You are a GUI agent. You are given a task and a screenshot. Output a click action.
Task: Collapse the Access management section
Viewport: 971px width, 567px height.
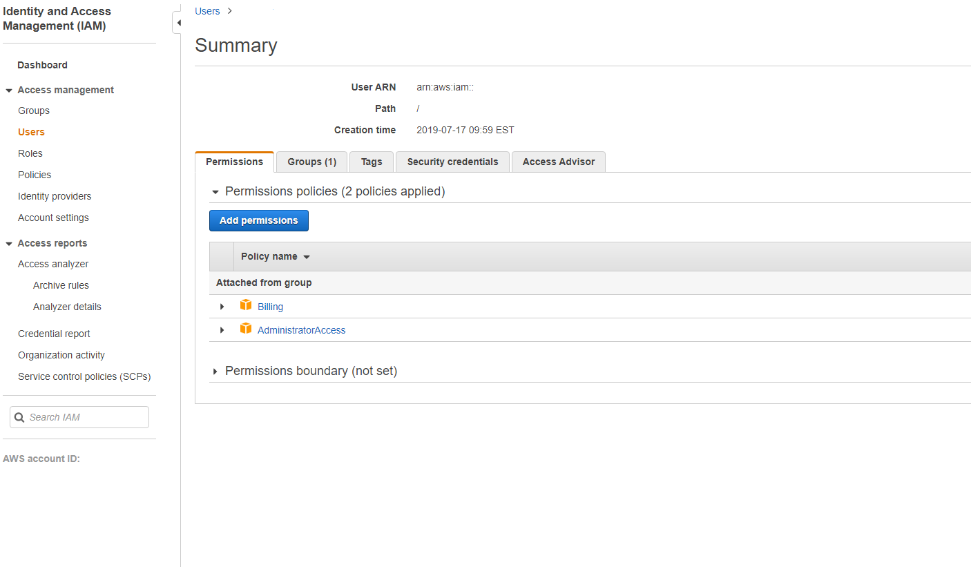[8, 90]
